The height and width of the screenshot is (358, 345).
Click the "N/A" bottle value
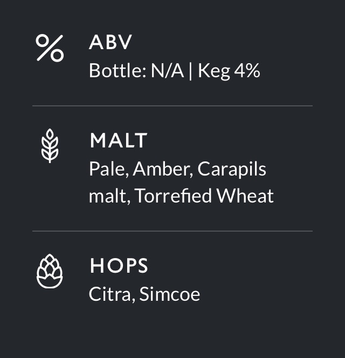167,71
